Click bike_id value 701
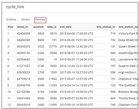139x109 pixels. click(54, 40)
